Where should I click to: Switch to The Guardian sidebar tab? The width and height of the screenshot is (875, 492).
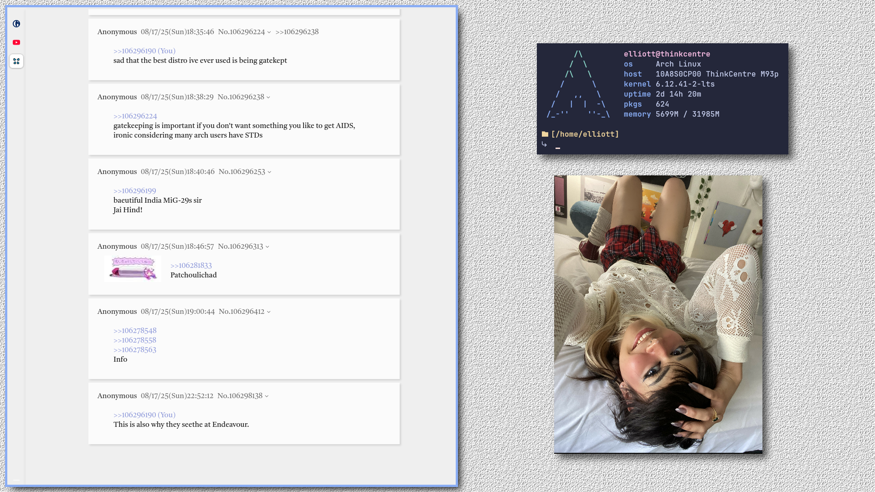coord(16,24)
